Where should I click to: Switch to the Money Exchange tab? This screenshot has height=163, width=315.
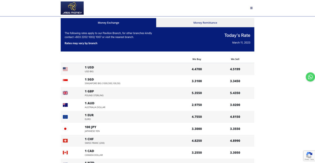click(108, 23)
